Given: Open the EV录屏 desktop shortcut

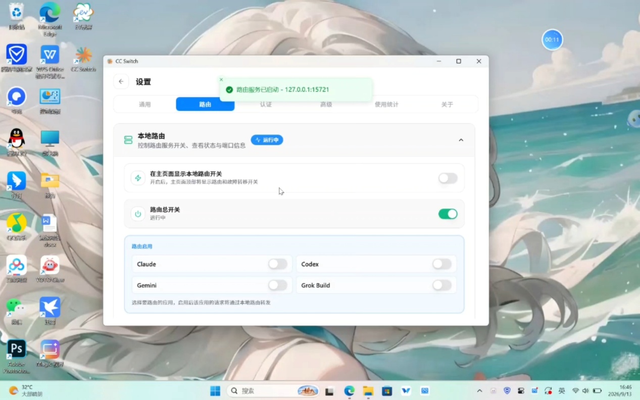Looking at the screenshot, I should [83, 16].
